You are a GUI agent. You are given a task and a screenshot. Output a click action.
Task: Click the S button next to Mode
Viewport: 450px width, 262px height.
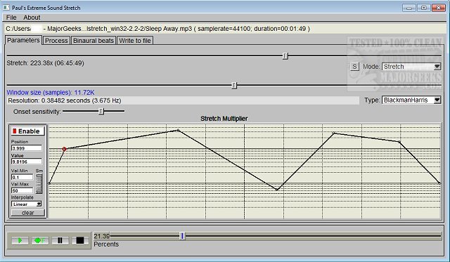(x=354, y=67)
